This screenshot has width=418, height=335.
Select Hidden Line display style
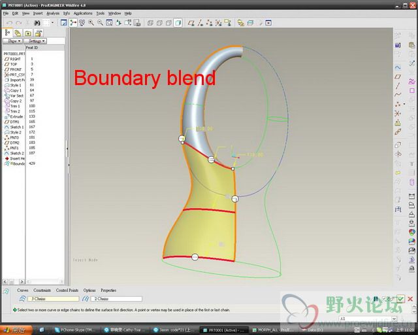tap(159, 23)
